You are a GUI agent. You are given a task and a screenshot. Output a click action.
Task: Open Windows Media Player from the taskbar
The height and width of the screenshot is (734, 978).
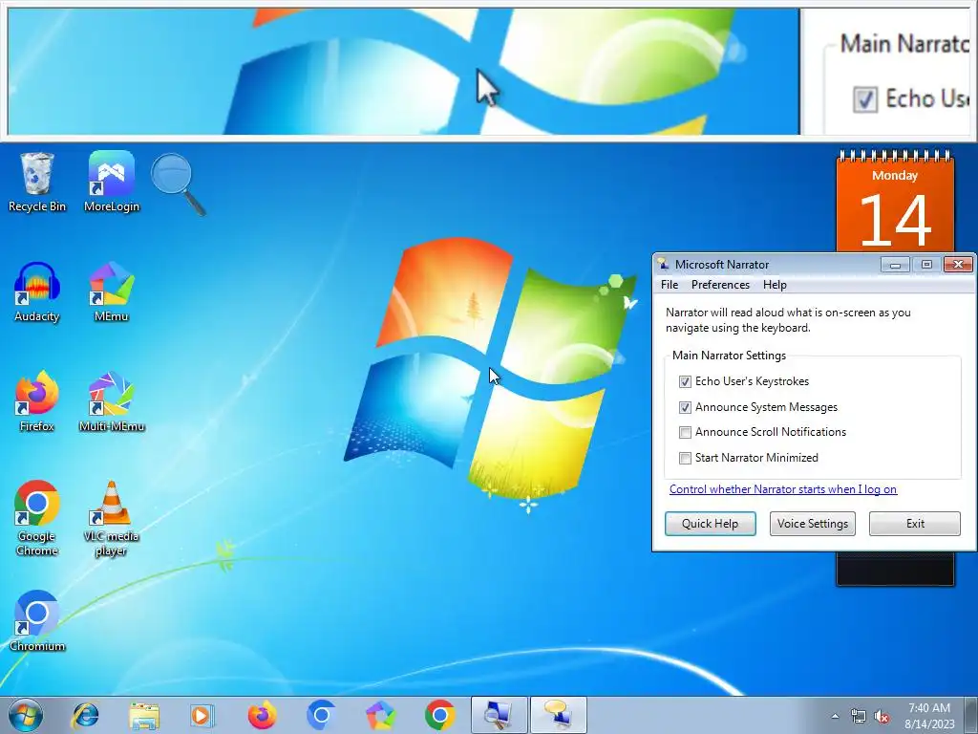coord(202,715)
